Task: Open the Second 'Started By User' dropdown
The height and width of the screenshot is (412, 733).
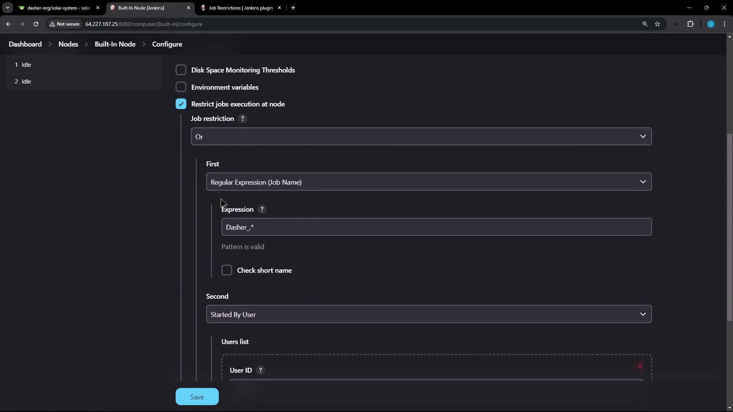Action: (x=429, y=314)
